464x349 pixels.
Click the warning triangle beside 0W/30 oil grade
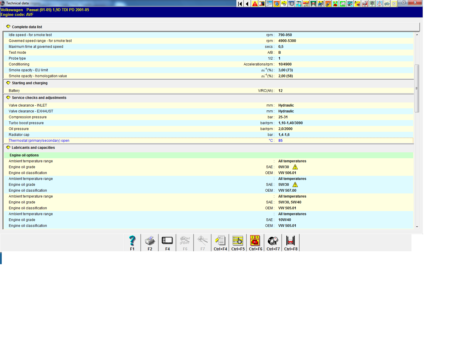pos(295,167)
